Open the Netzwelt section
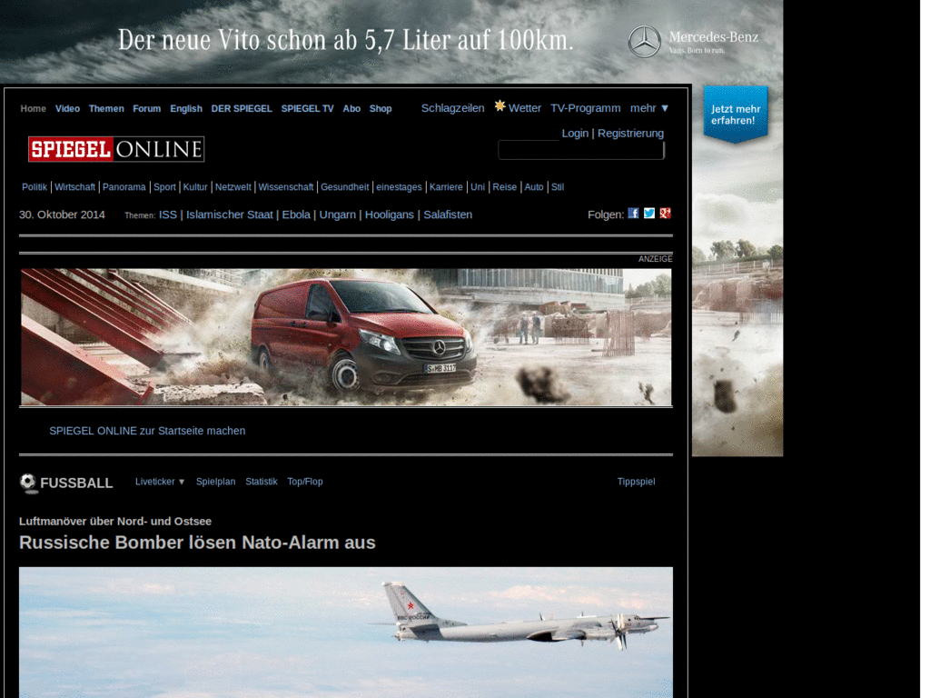The height and width of the screenshot is (698, 930). [x=233, y=187]
